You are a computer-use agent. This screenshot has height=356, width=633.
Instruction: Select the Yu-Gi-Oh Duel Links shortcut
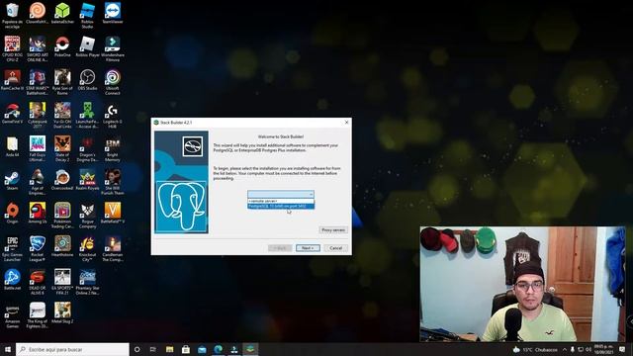tap(62, 116)
